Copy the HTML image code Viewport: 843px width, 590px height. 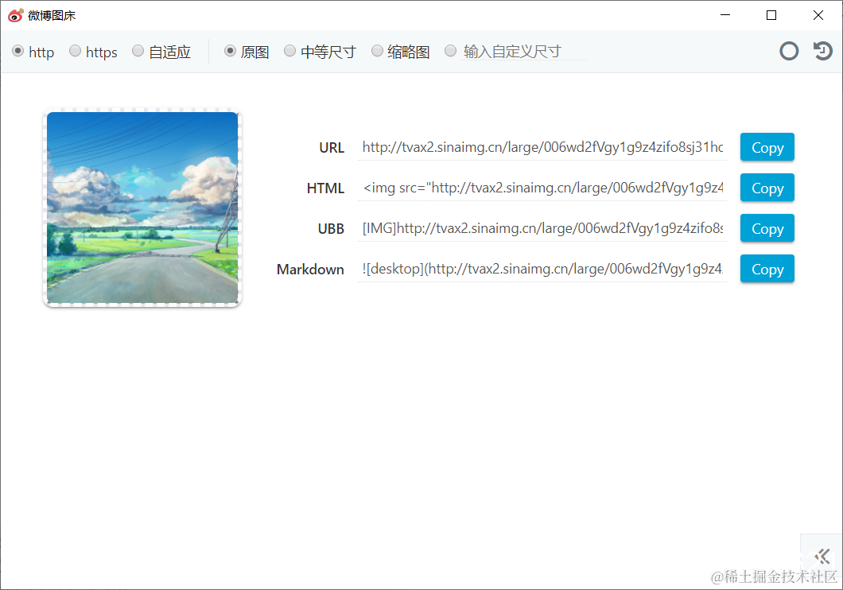click(x=766, y=188)
